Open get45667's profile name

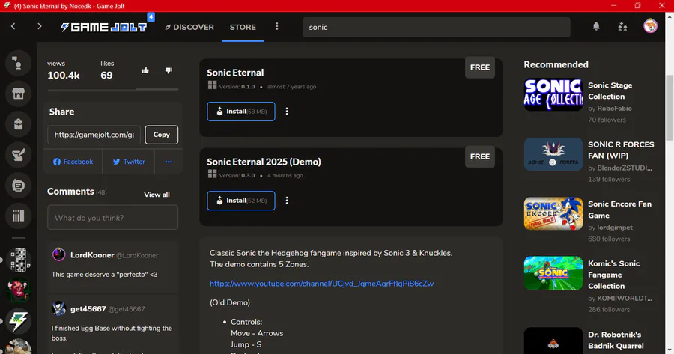coord(88,309)
